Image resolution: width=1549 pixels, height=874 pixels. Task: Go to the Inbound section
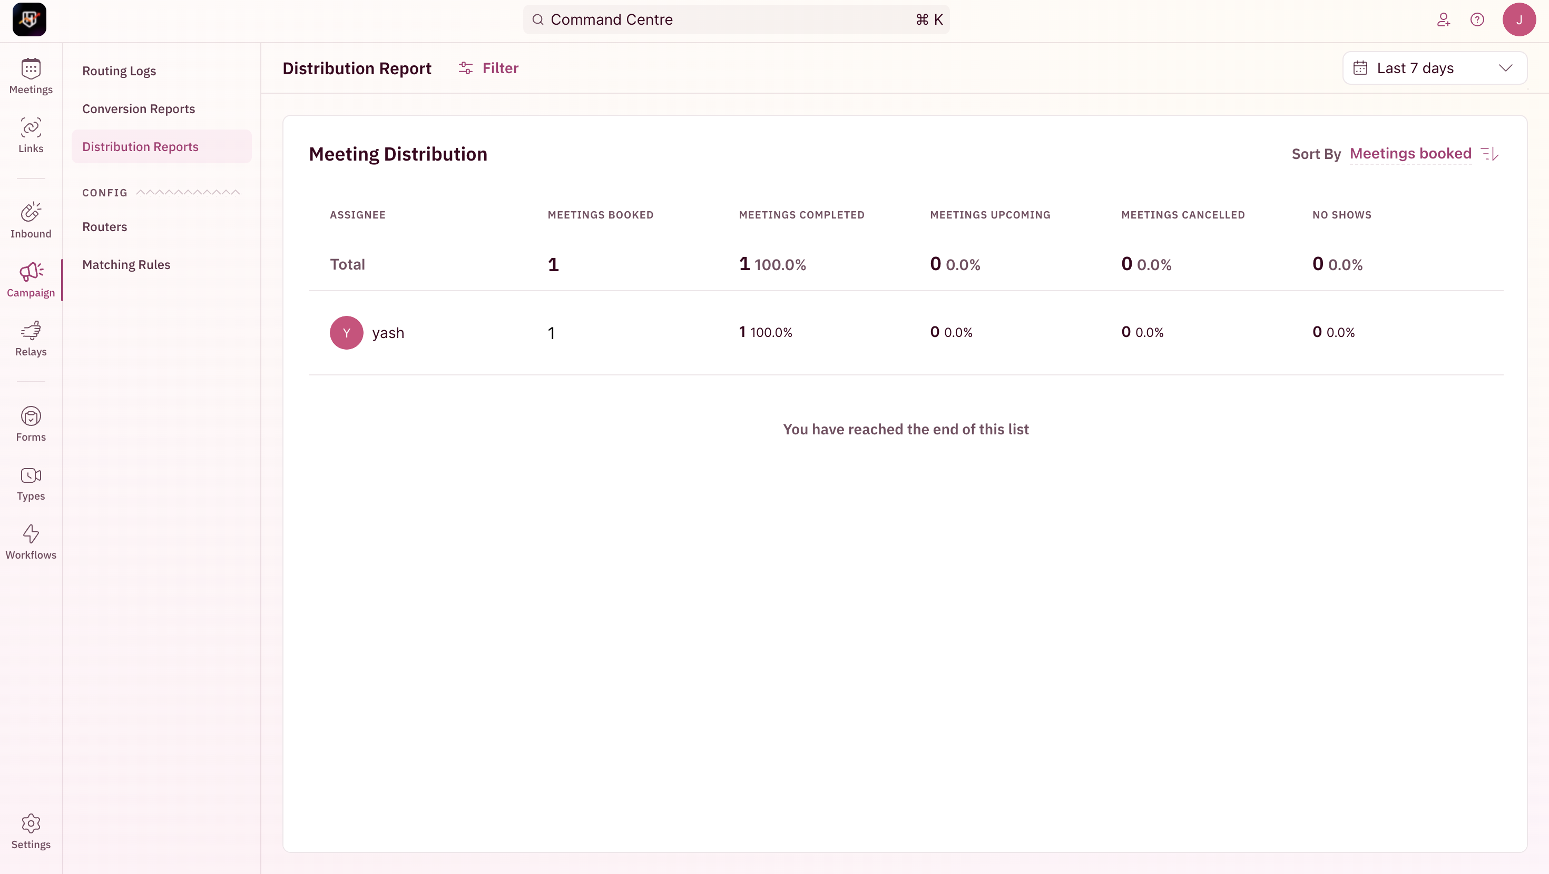[31, 221]
